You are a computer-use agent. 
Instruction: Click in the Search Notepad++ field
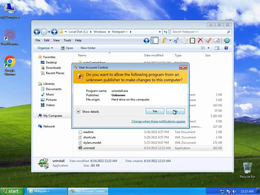click(x=199, y=32)
